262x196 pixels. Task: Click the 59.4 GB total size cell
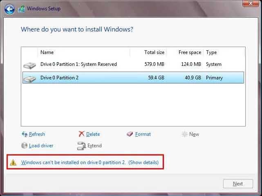pos(156,78)
